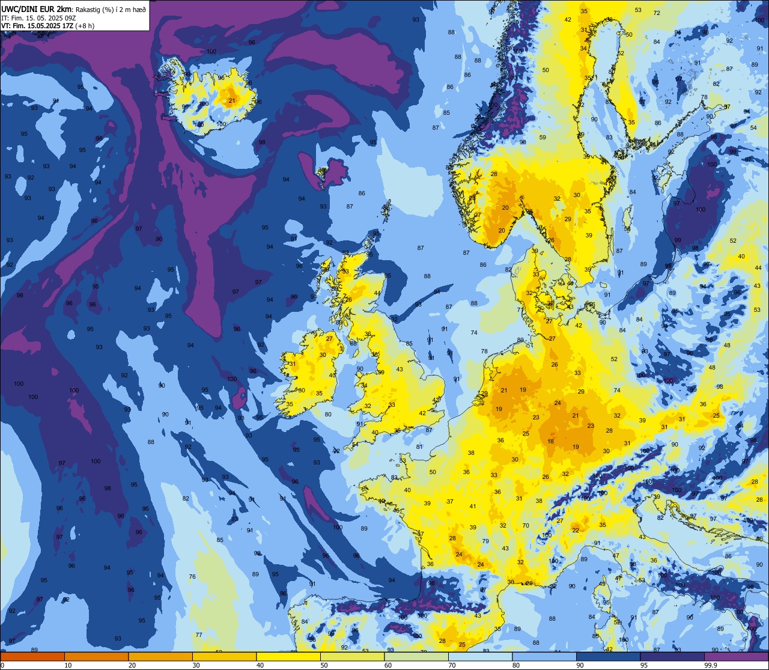Click the legend scale label 99.9

tap(711, 665)
